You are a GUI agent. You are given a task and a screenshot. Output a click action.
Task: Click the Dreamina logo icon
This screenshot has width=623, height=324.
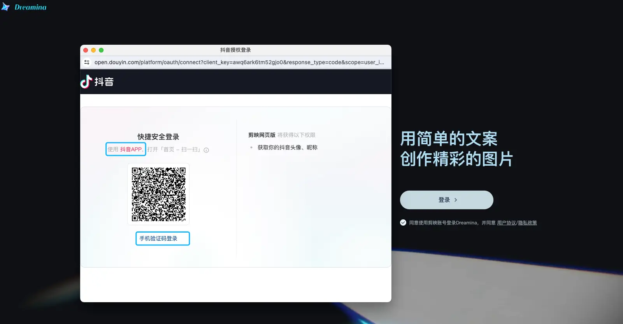tap(5, 7)
